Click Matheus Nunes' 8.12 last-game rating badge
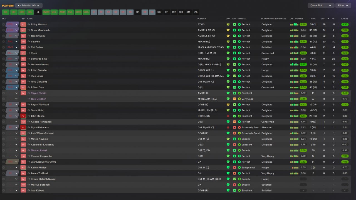The height and width of the screenshot is (200, 356). coord(303,65)
